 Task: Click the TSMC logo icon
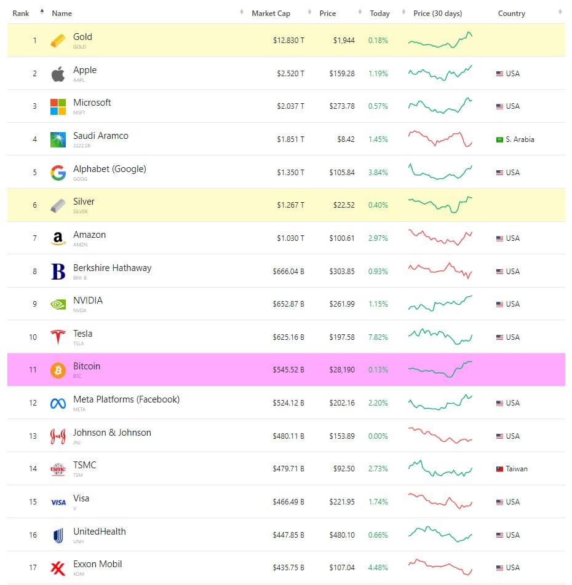coord(58,469)
